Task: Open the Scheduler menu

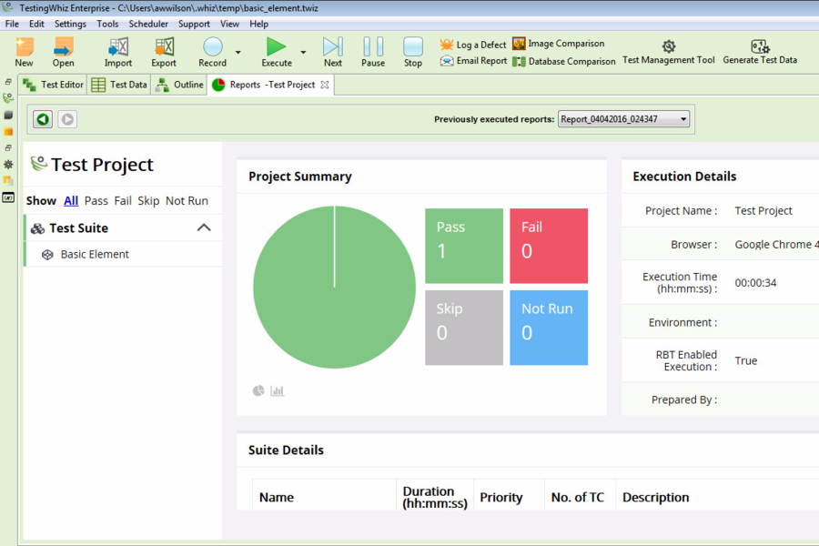Action: point(148,24)
